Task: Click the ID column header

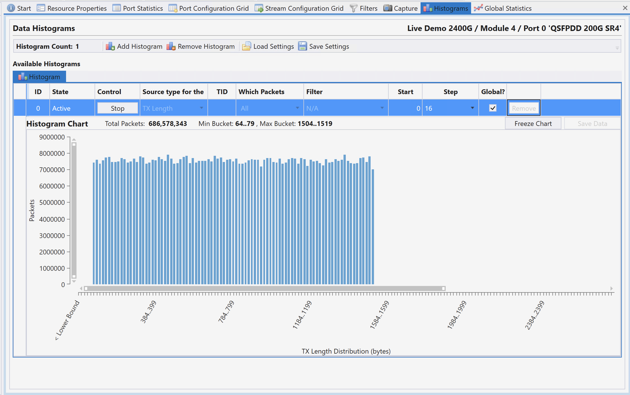Action: pyautogui.click(x=38, y=92)
